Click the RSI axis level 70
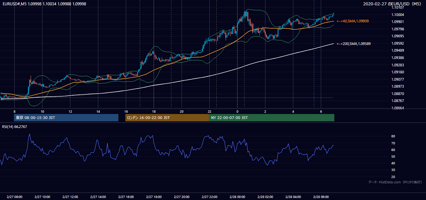426x200 pixels. (393, 143)
